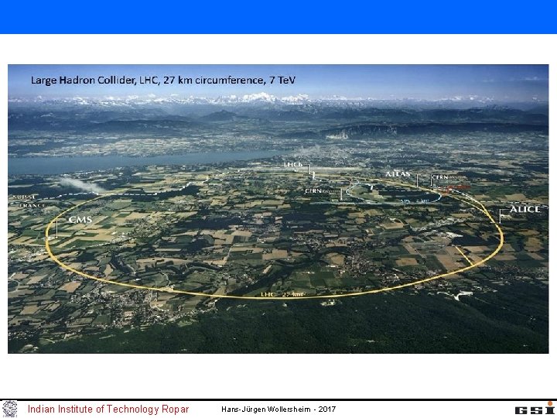Click the SPS ring label
This screenshot has width=557, height=418.
tap(415, 201)
